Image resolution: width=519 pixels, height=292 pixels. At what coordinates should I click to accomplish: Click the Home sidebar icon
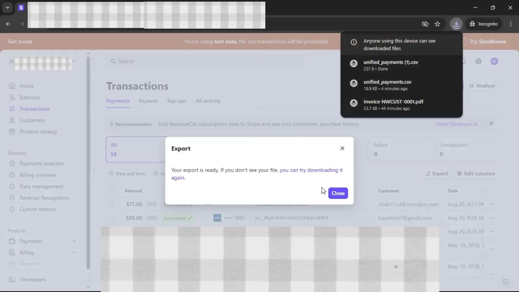12,86
